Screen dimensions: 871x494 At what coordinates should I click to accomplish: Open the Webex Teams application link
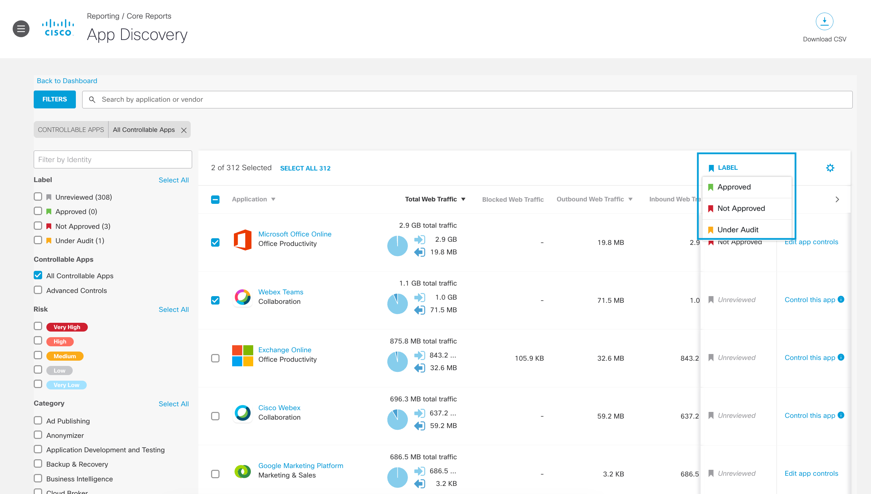tap(281, 292)
